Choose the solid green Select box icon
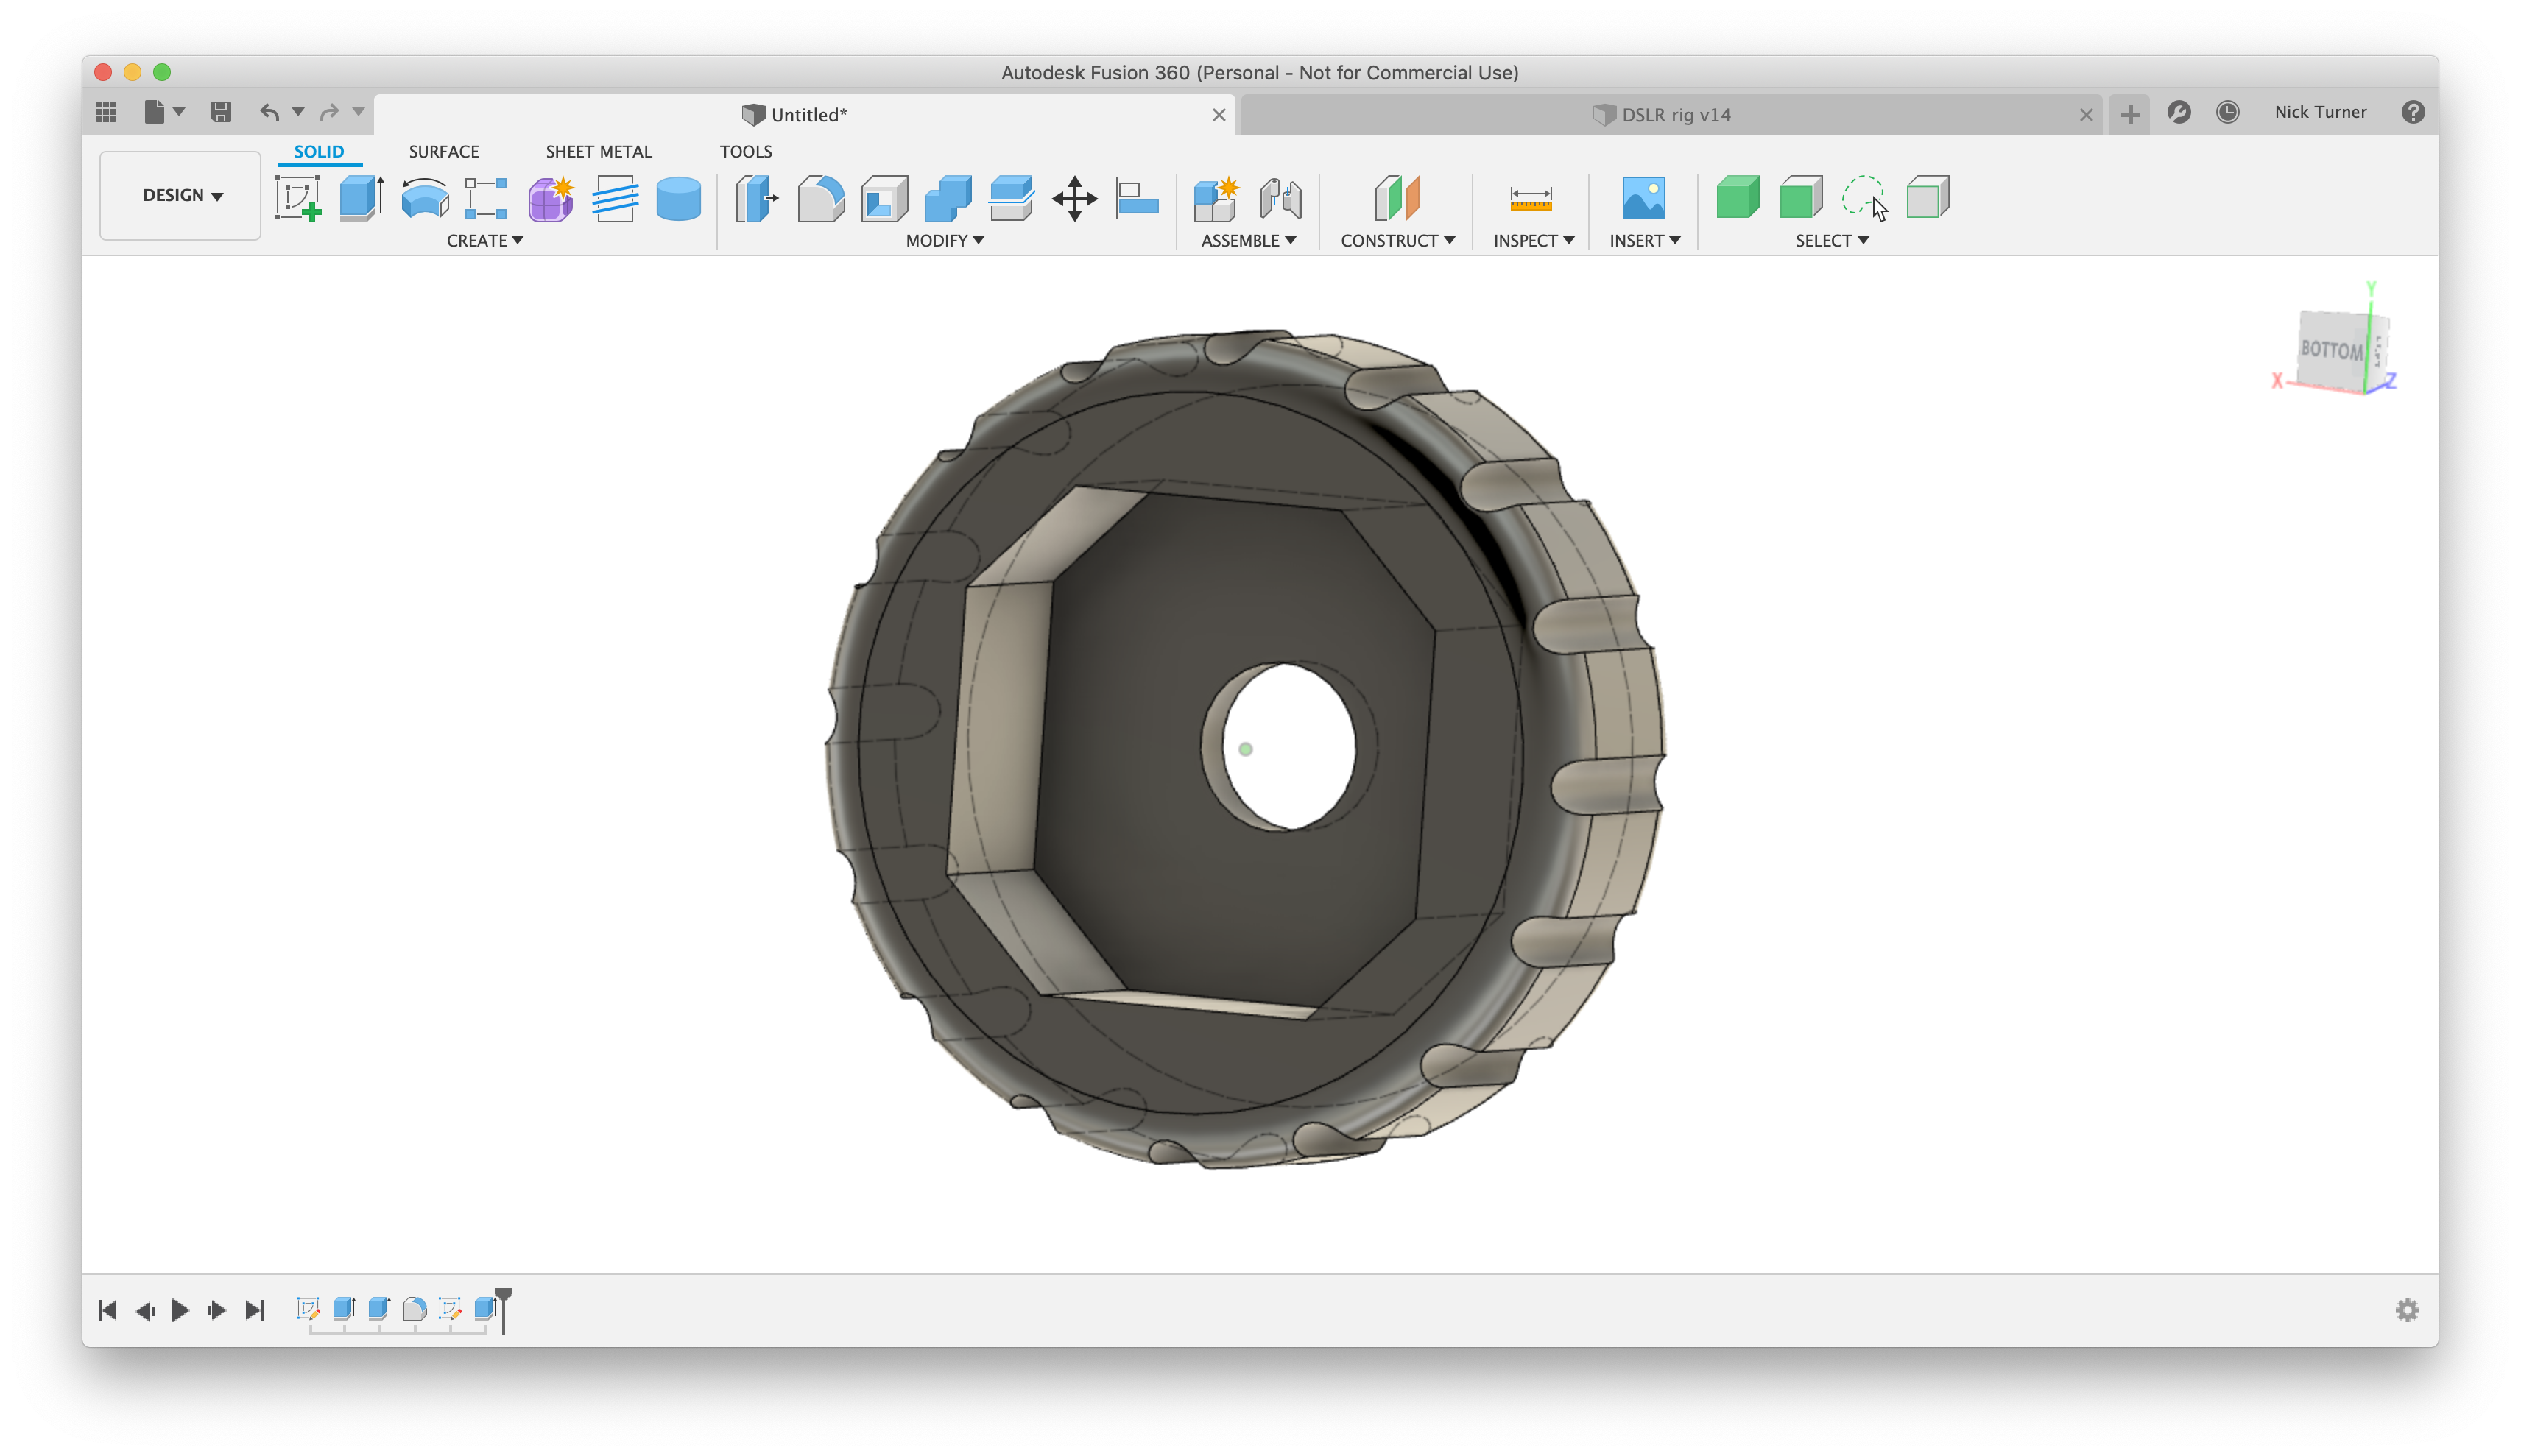 pos(1738,197)
